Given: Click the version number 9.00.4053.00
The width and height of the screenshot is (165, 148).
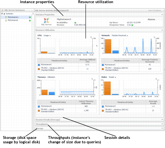Looking at the screenshot, I should (x=80, y=25).
